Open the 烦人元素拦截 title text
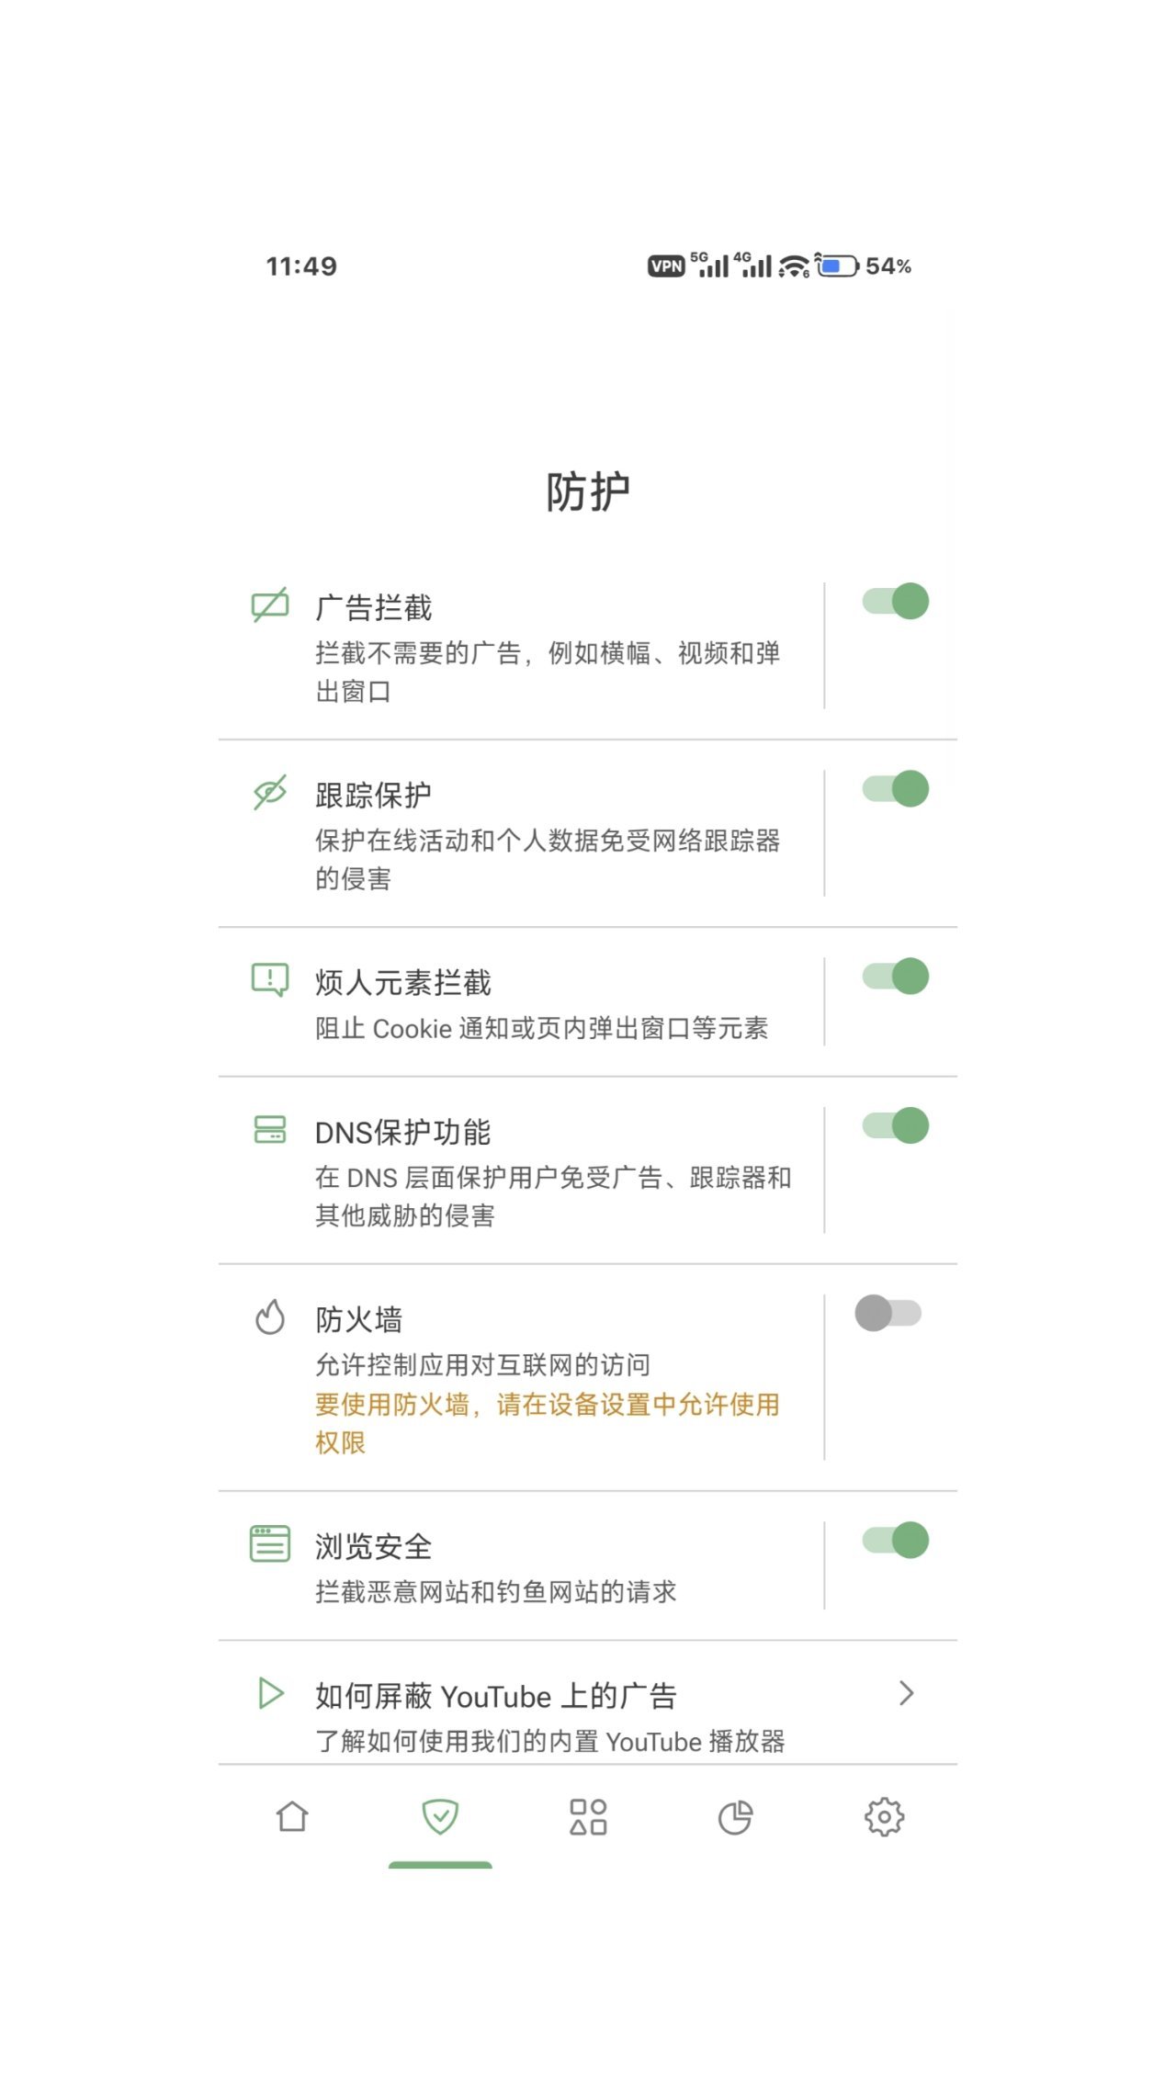 click(403, 983)
